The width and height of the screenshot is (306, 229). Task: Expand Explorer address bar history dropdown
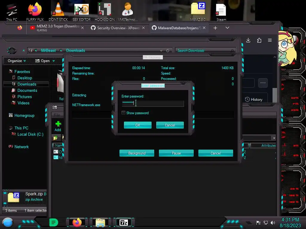(x=161, y=51)
